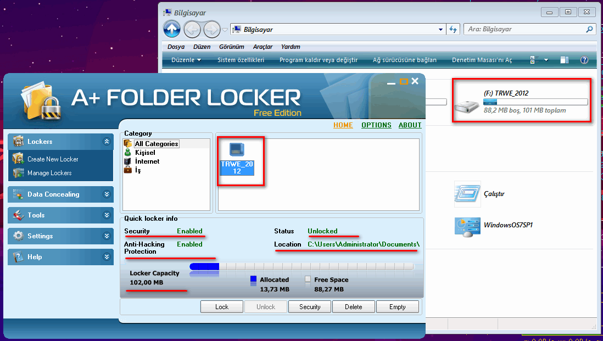Expand the Settings sidebar section
The width and height of the screenshot is (603, 341).
point(107,236)
